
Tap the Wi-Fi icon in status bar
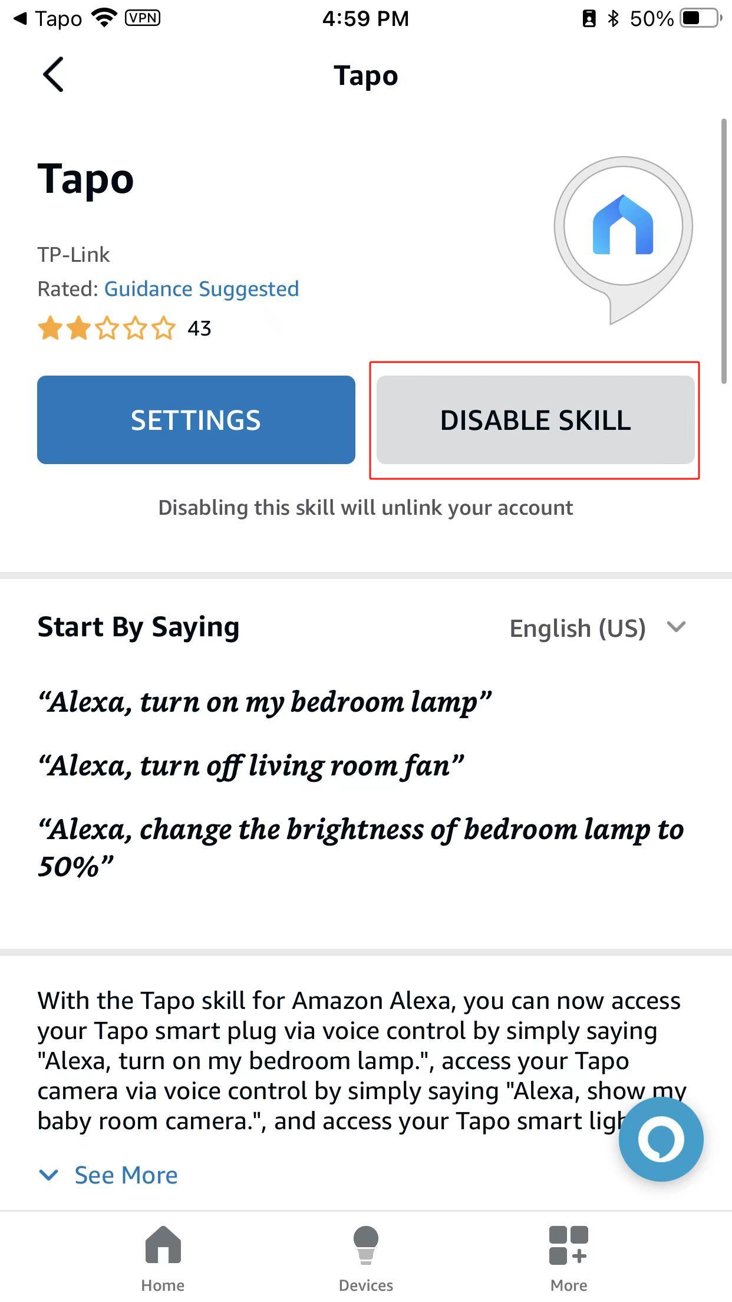105,18
